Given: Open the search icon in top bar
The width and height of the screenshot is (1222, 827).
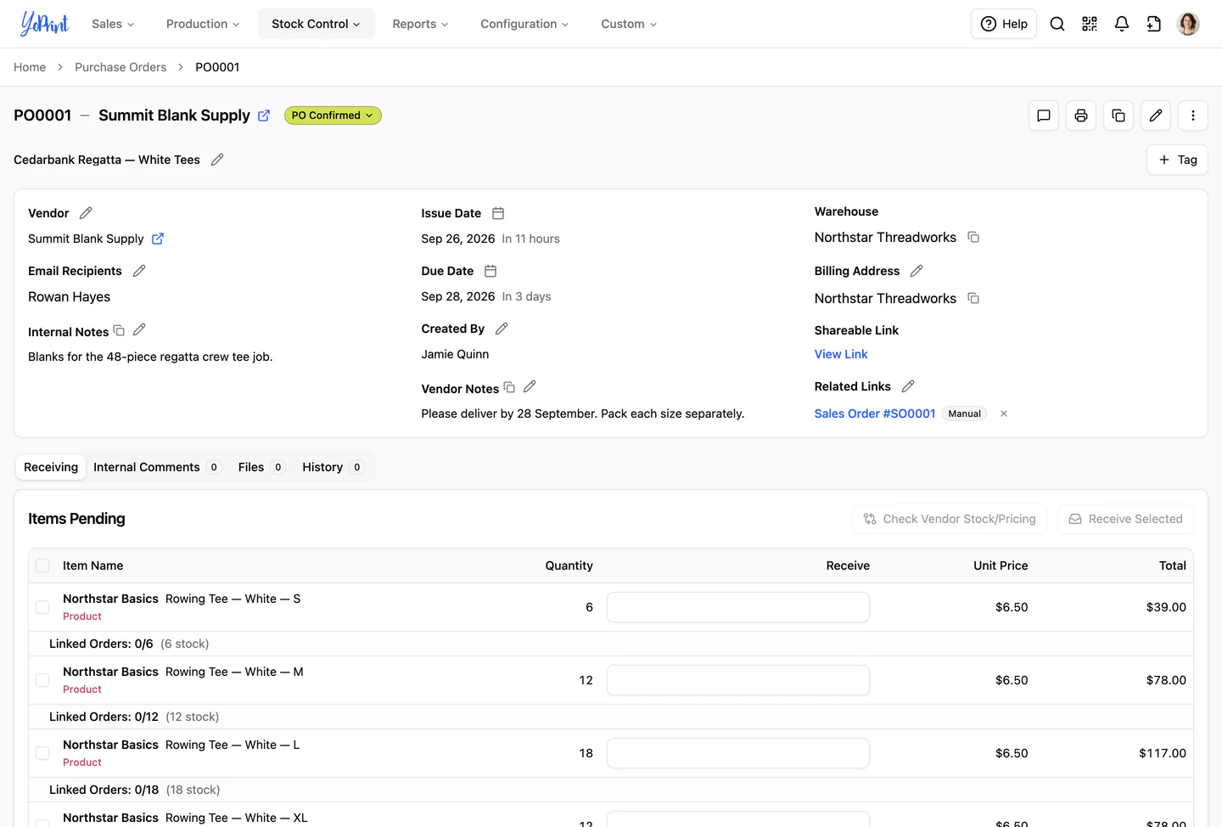Looking at the screenshot, I should (1057, 24).
